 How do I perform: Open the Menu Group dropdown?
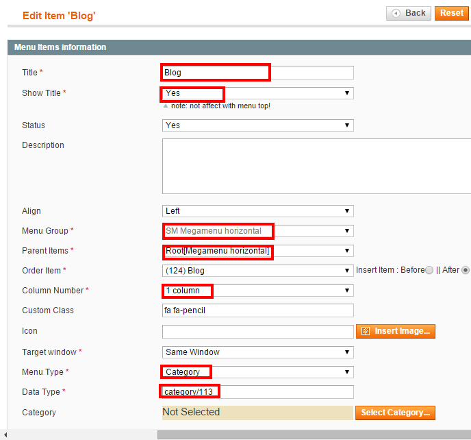pyautogui.click(x=257, y=231)
